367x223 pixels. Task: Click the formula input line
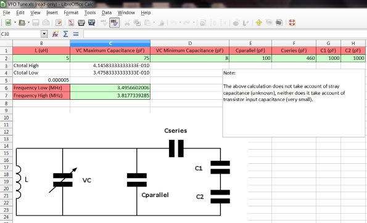point(225,34)
